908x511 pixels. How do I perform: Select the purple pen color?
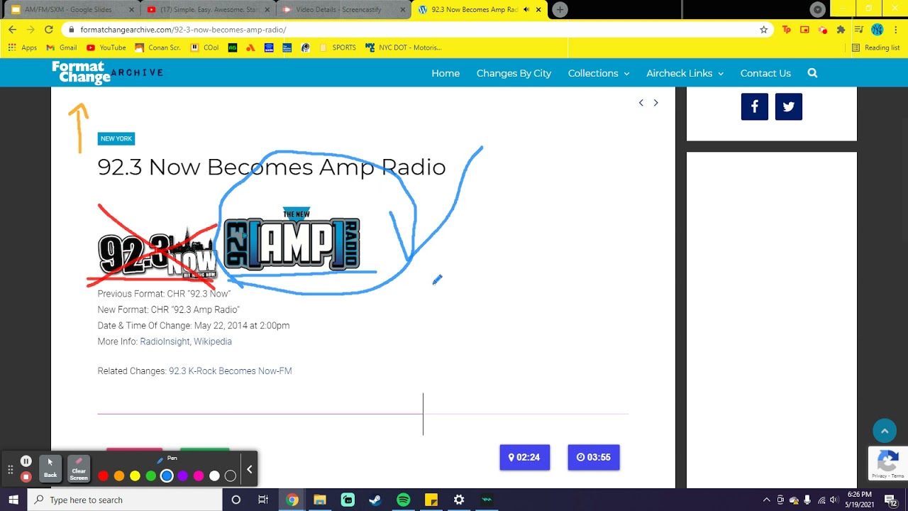tap(183, 476)
